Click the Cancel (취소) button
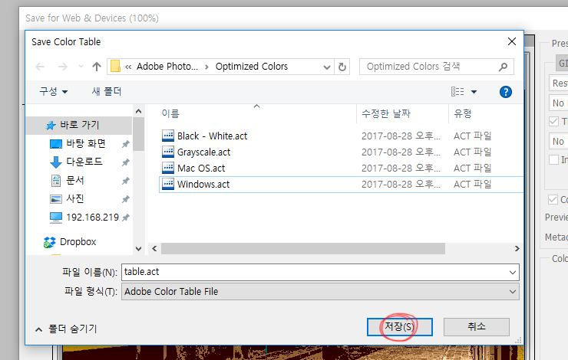The image size is (568, 360). click(x=477, y=327)
